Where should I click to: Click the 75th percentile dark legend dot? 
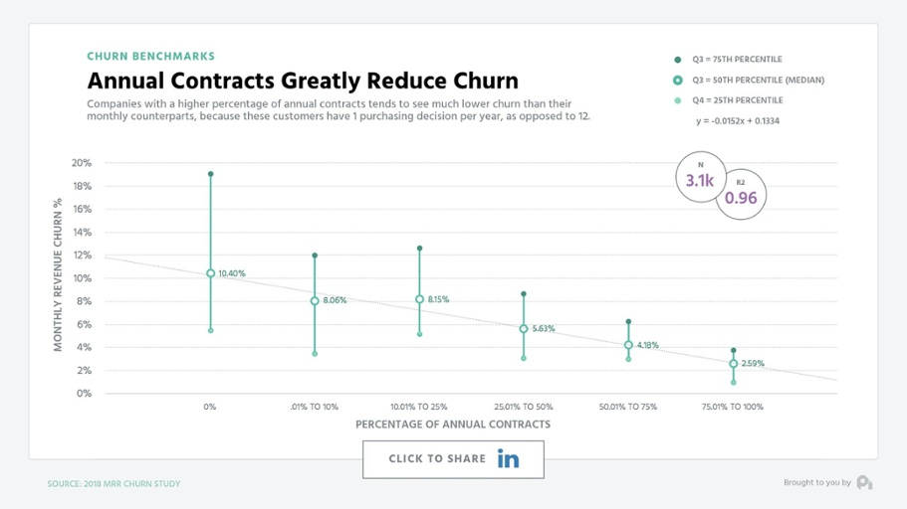pyautogui.click(x=678, y=60)
